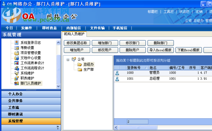
Task: Click the 导入Excel模版 button
Action: 161,50
